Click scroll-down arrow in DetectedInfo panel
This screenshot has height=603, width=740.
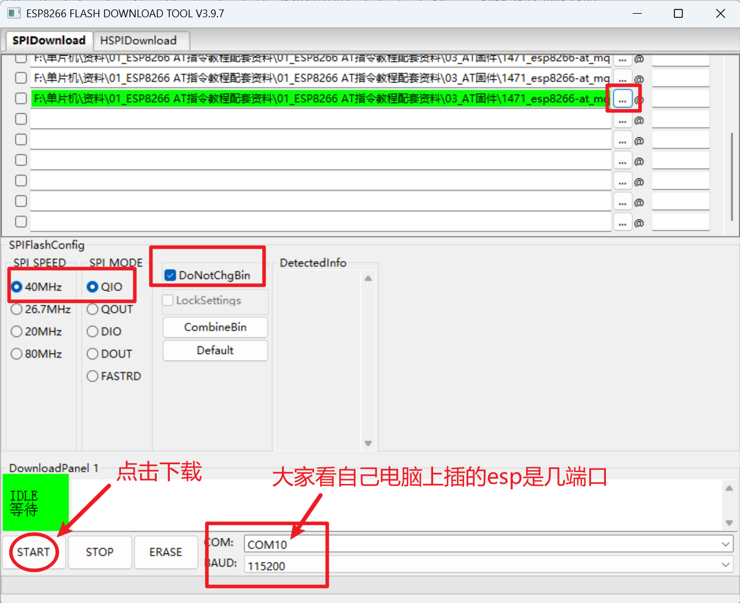click(x=368, y=443)
